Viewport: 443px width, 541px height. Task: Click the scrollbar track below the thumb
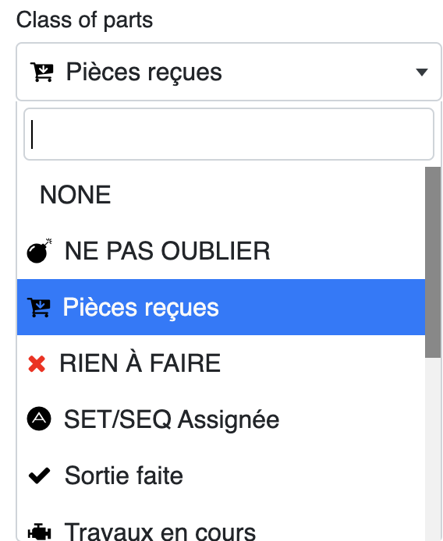coord(433,448)
